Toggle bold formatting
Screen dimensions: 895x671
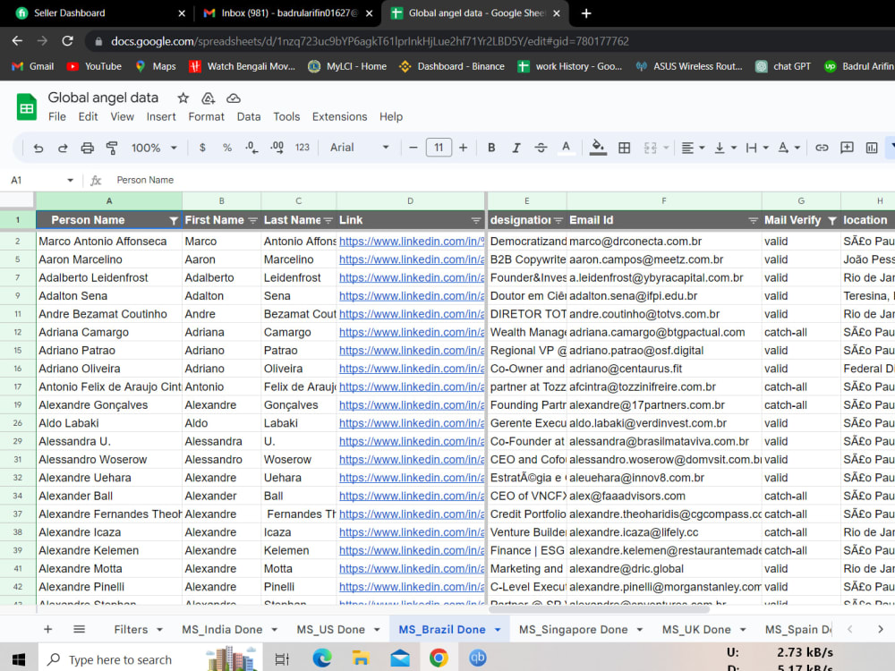491,148
